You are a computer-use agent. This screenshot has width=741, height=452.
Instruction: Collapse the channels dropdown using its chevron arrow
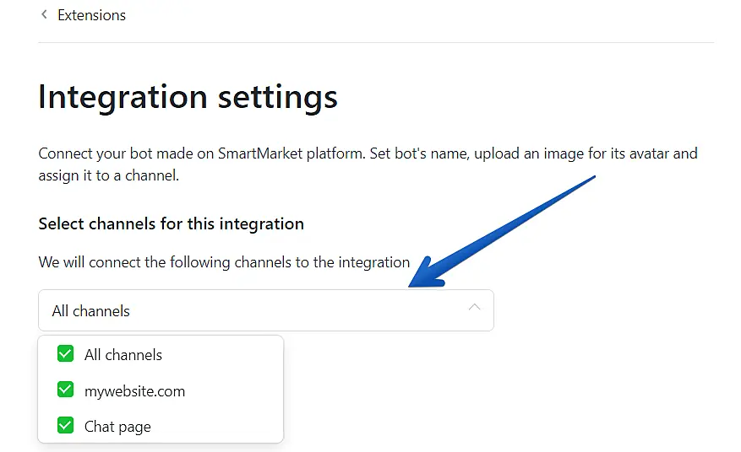[x=474, y=308]
